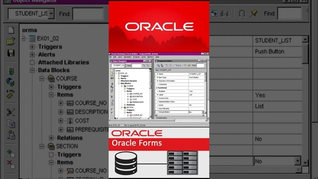Screen dimensions: 318x179
Task: Collapse Items under the COURSE block
Action: point(51,95)
